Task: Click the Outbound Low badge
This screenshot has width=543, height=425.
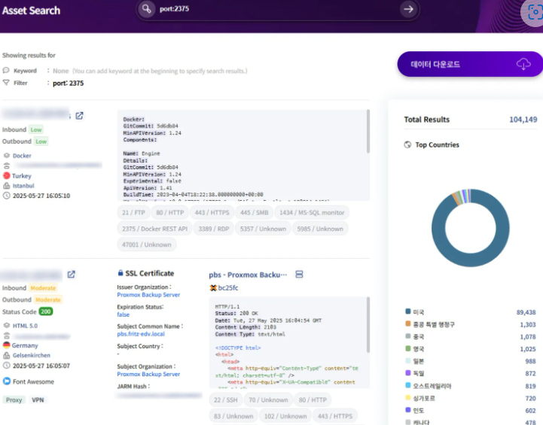Action: [41, 141]
